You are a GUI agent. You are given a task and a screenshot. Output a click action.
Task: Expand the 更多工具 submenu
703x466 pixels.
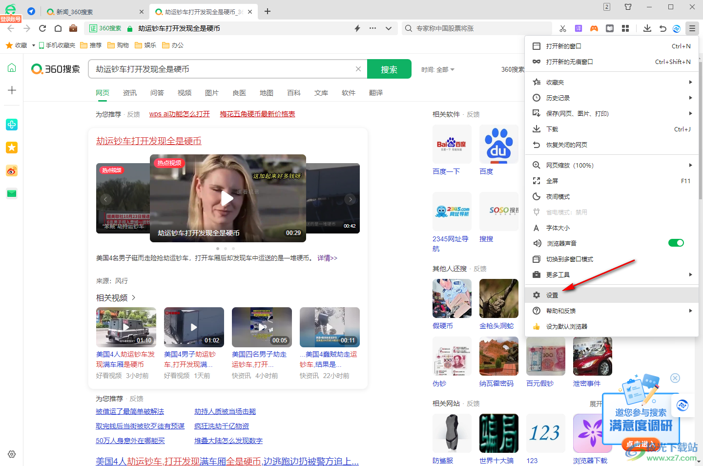point(612,275)
